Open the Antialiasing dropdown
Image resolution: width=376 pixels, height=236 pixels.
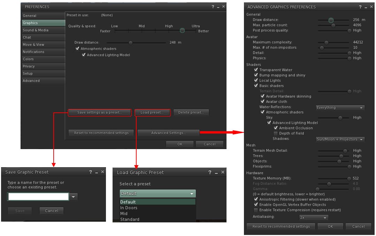click(x=314, y=217)
